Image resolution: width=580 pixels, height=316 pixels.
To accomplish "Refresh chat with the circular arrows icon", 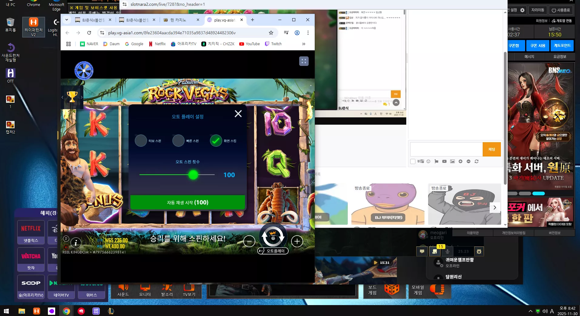I will (x=477, y=161).
